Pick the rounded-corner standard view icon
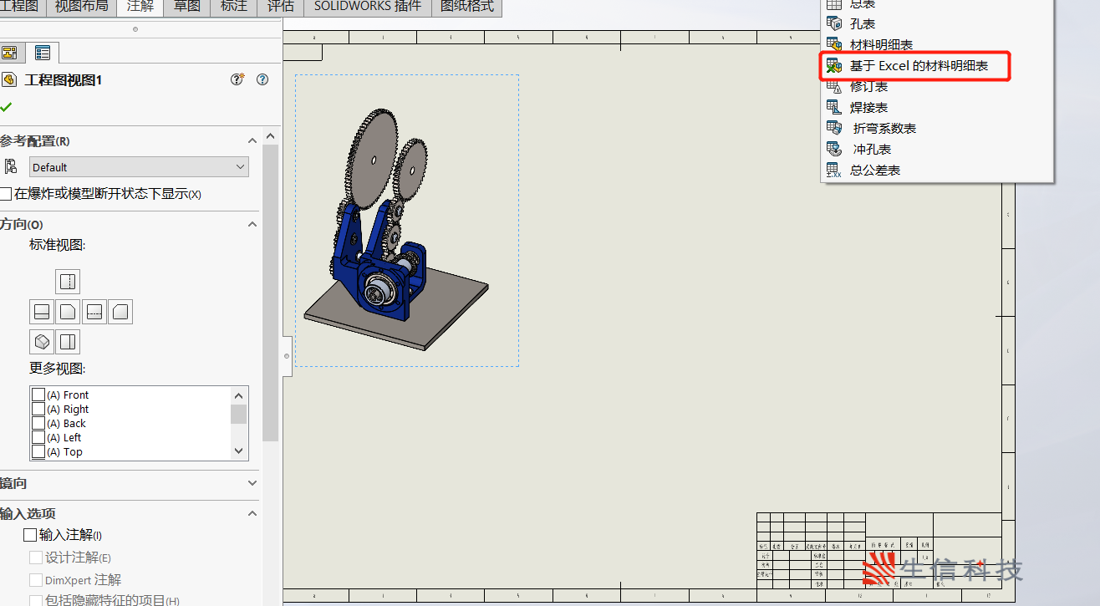This screenshot has height=606, width=1100. coord(121,313)
